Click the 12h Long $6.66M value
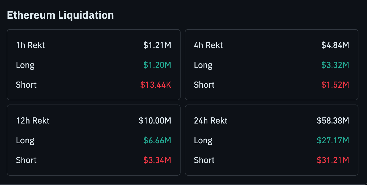This screenshot has height=185, width=367. point(157,140)
